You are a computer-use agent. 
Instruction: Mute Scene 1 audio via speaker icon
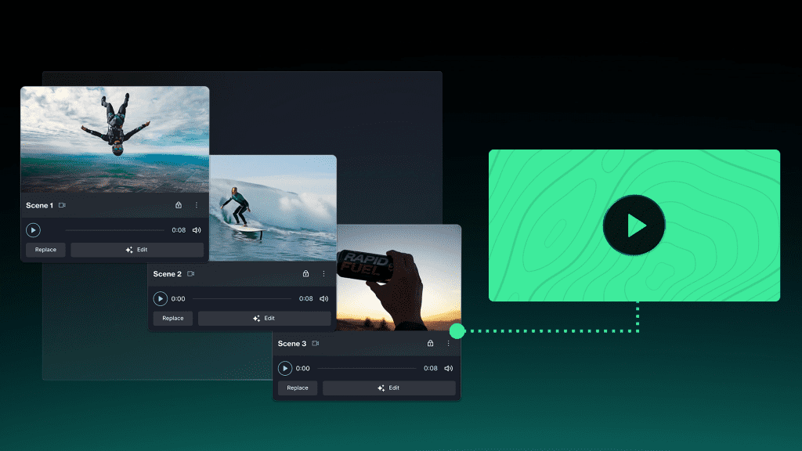click(197, 230)
